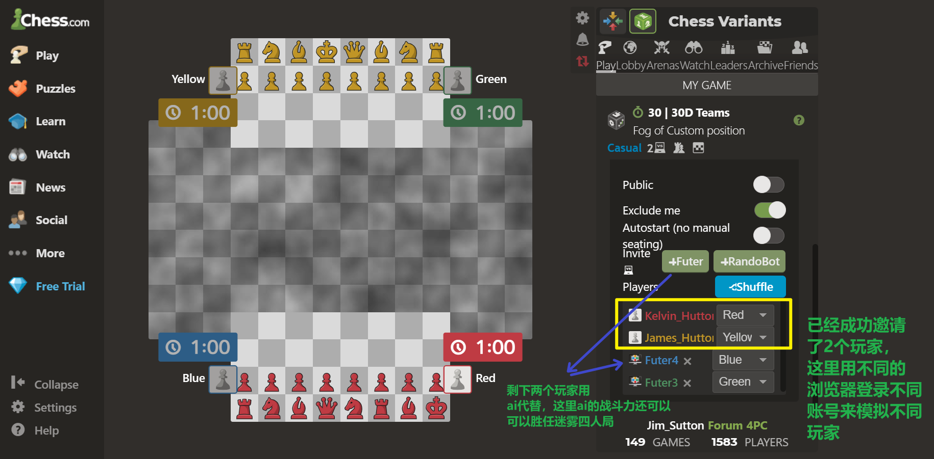Expand the Blue seat dropdown for Futer4

pos(743,360)
